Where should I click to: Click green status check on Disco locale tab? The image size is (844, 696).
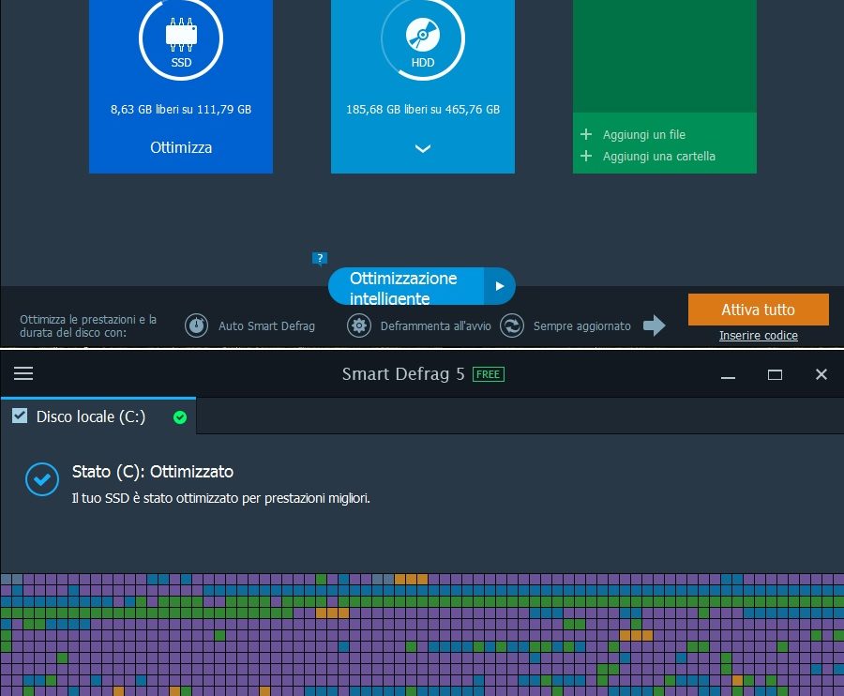click(180, 417)
